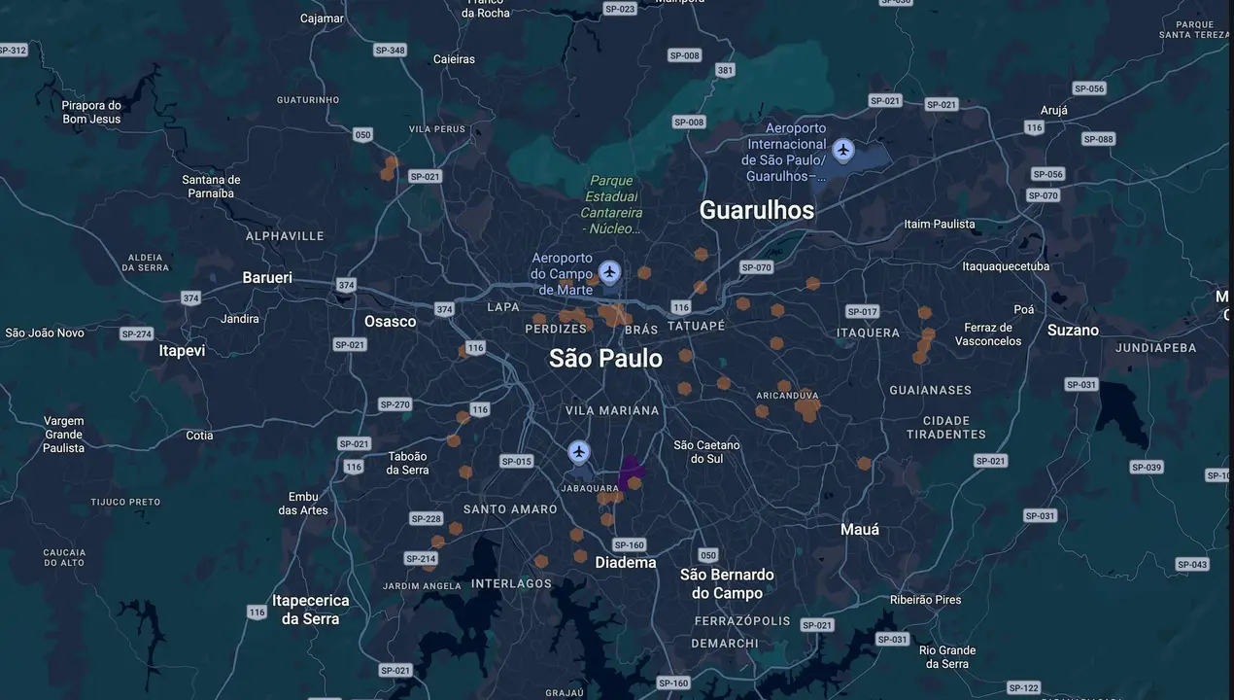Click the Cotia label
This screenshot has width=1234, height=700.
pyautogui.click(x=199, y=436)
